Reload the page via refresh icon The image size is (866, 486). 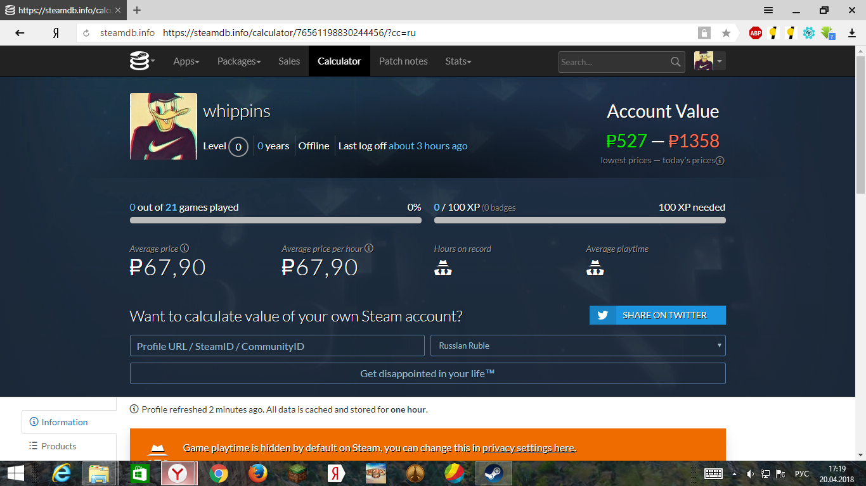pos(87,33)
